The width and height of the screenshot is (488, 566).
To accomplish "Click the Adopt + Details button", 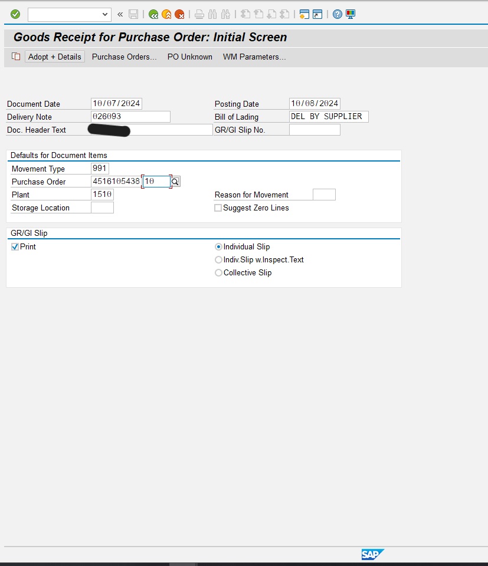I will coord(55,57).
